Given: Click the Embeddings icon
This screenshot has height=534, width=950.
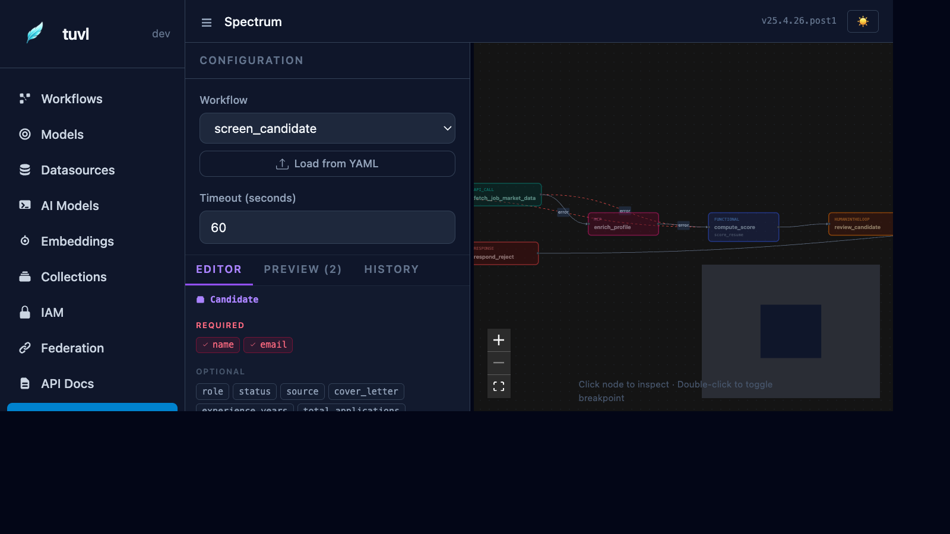Looking at the screenshot, I should tap(25, 241).
